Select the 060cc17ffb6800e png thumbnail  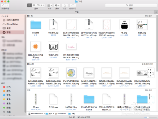click(107, 25)
